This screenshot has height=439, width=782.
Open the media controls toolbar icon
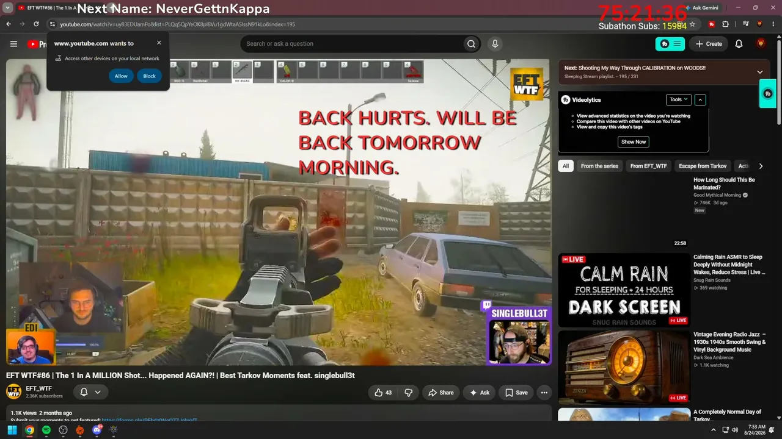click(746, 24)
